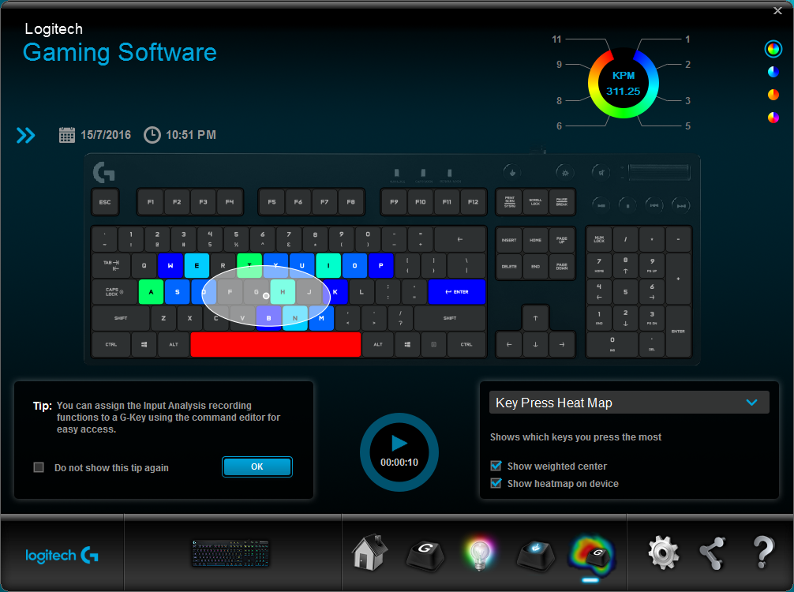Open the Home icon in bottom bar
Image resolution: width=794 pixels, height=592 pixels.
369,553
